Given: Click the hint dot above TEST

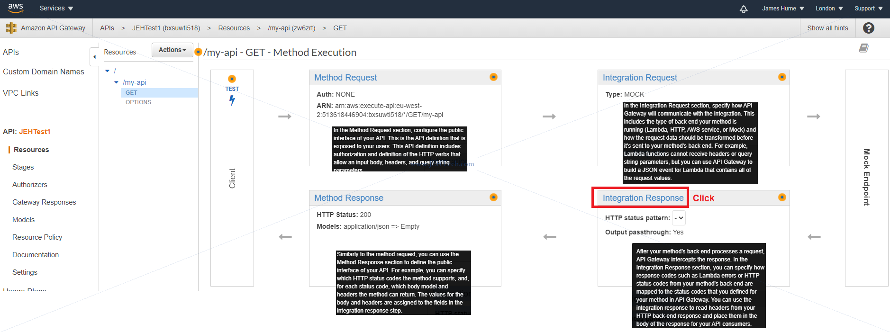Looking at the screenshot, I should [232, 79].
